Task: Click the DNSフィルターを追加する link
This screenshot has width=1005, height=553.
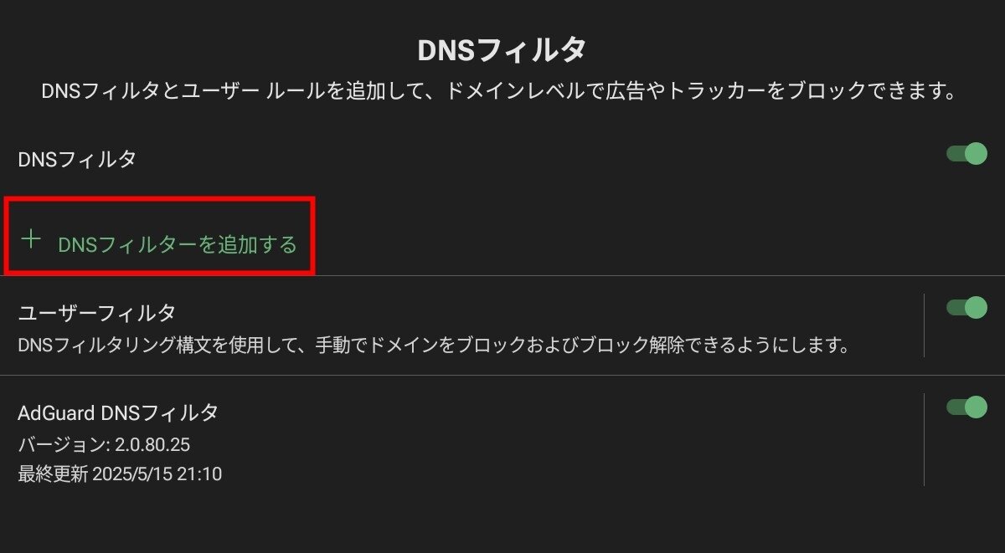Action: coord(178,244)
